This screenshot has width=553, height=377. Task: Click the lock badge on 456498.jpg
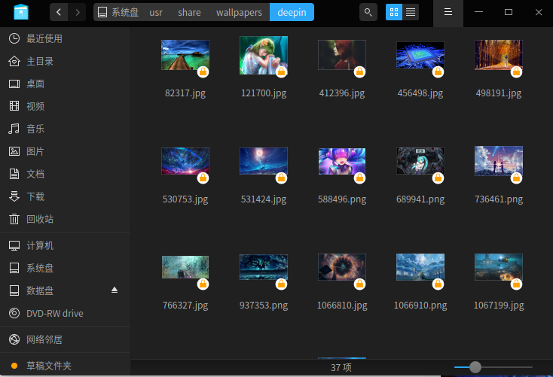438,72
